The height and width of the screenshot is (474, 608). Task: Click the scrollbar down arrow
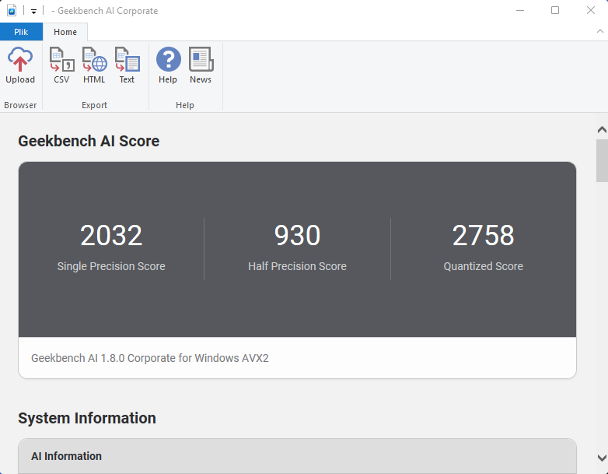[x=602, y=458]
